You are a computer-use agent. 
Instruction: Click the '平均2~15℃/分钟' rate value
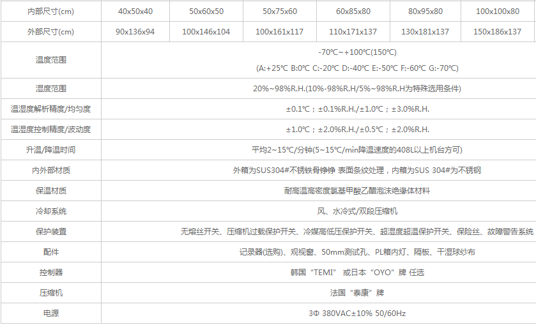(357, 150)
